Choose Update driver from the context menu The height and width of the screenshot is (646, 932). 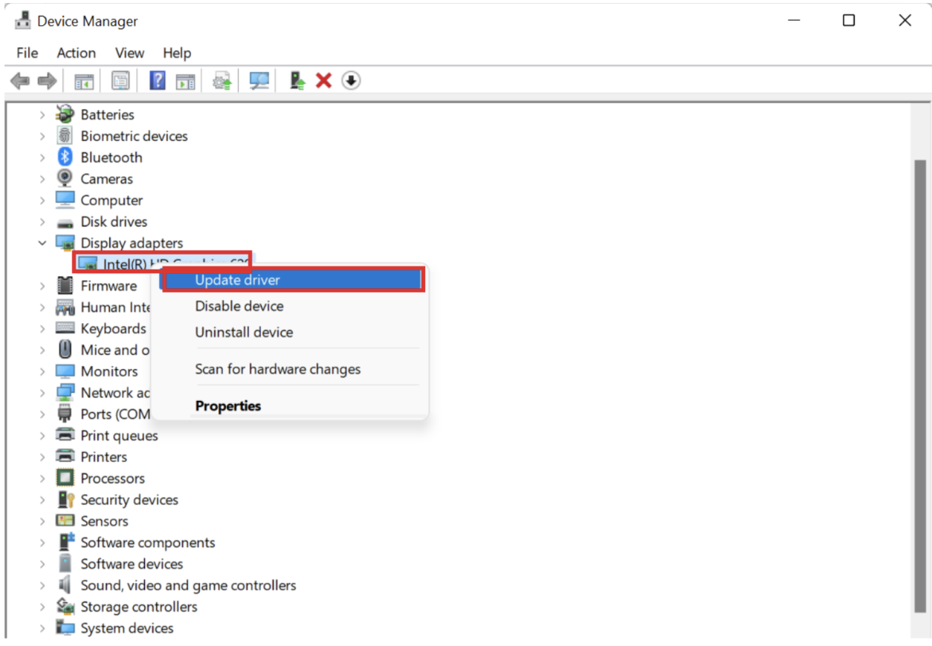237,280
